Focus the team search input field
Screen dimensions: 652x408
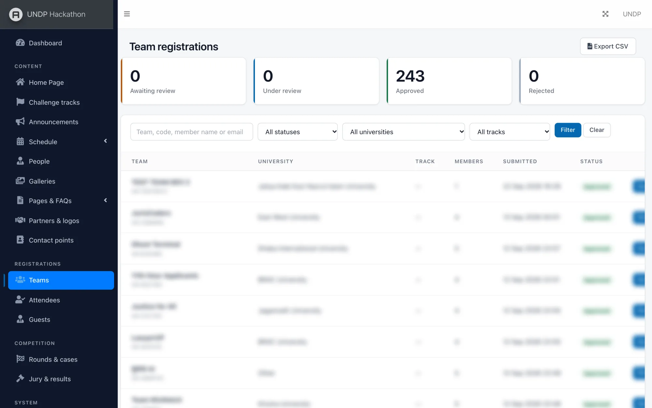pyautogui.click(x=192, y=132)
